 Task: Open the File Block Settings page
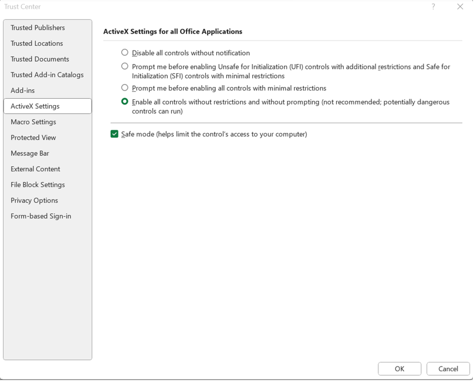click(36, 184)
